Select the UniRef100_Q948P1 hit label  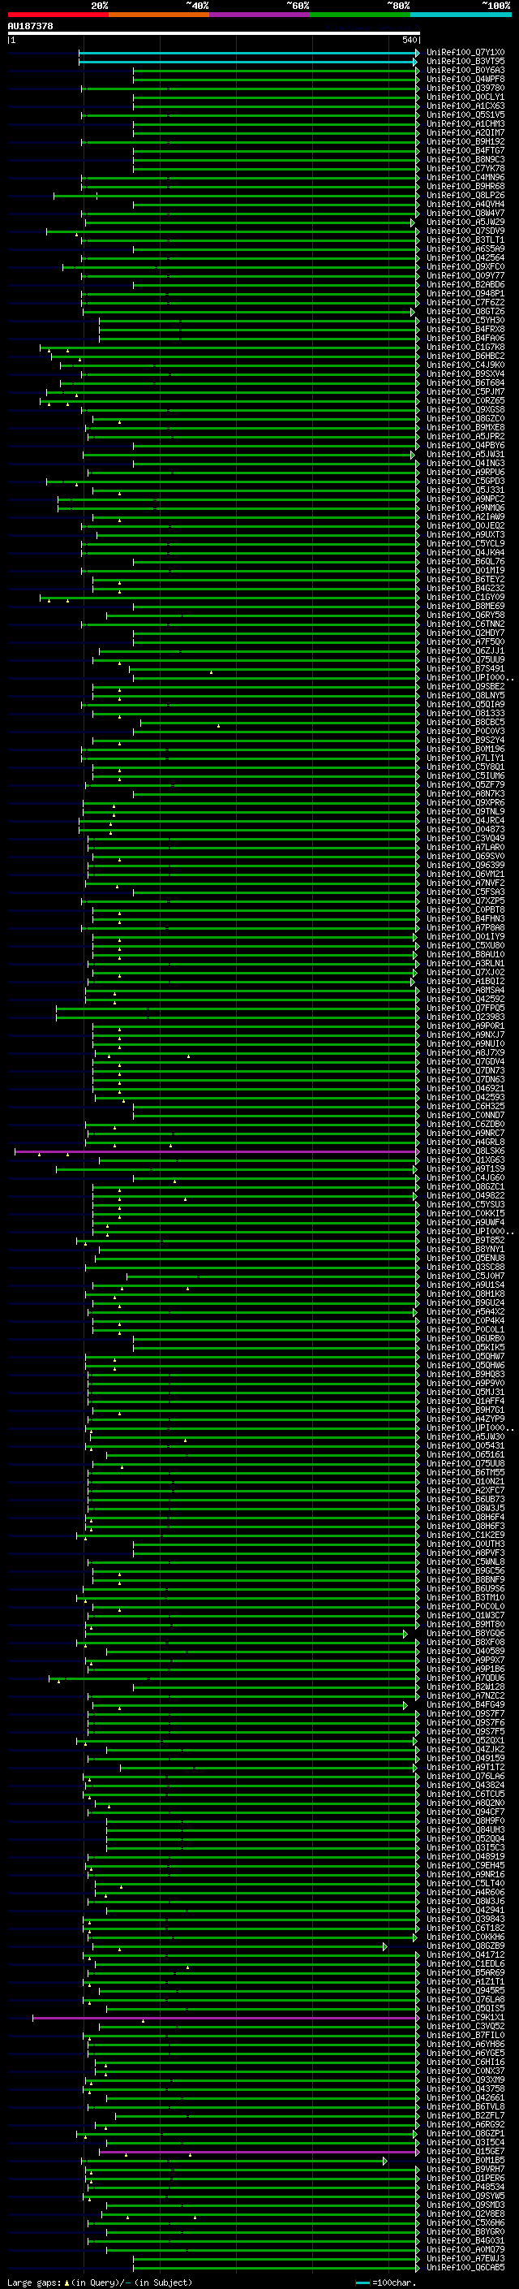465,293
